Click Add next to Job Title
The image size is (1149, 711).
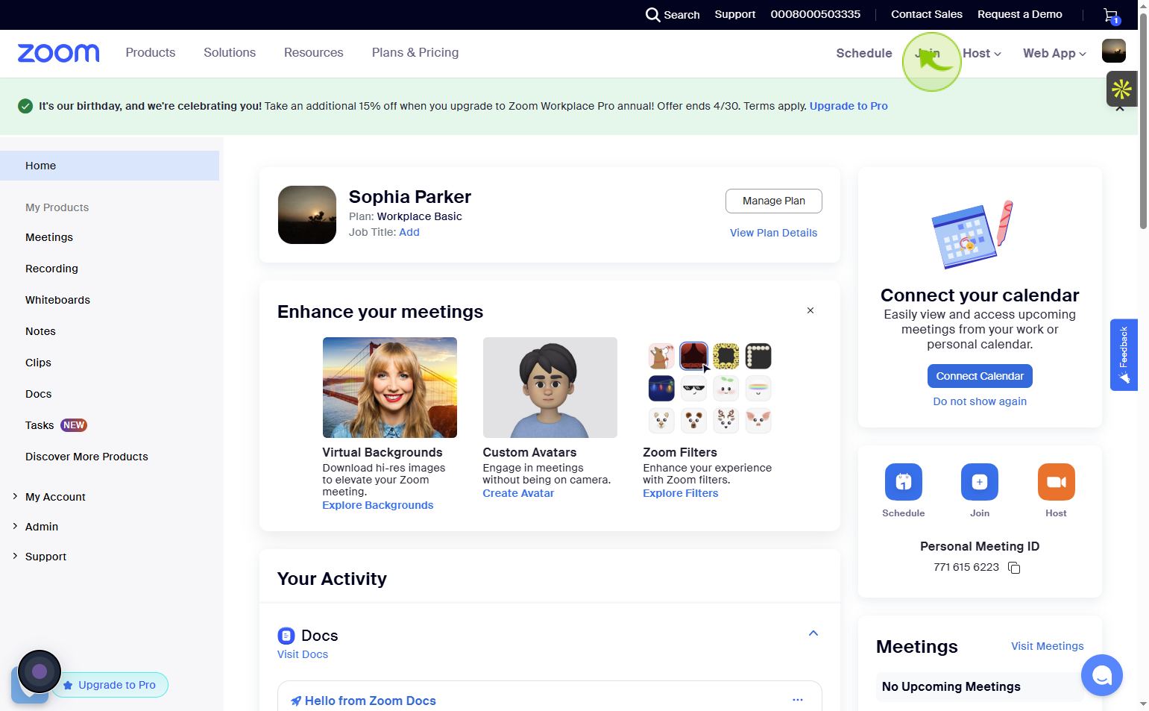[x=409, y=232]
